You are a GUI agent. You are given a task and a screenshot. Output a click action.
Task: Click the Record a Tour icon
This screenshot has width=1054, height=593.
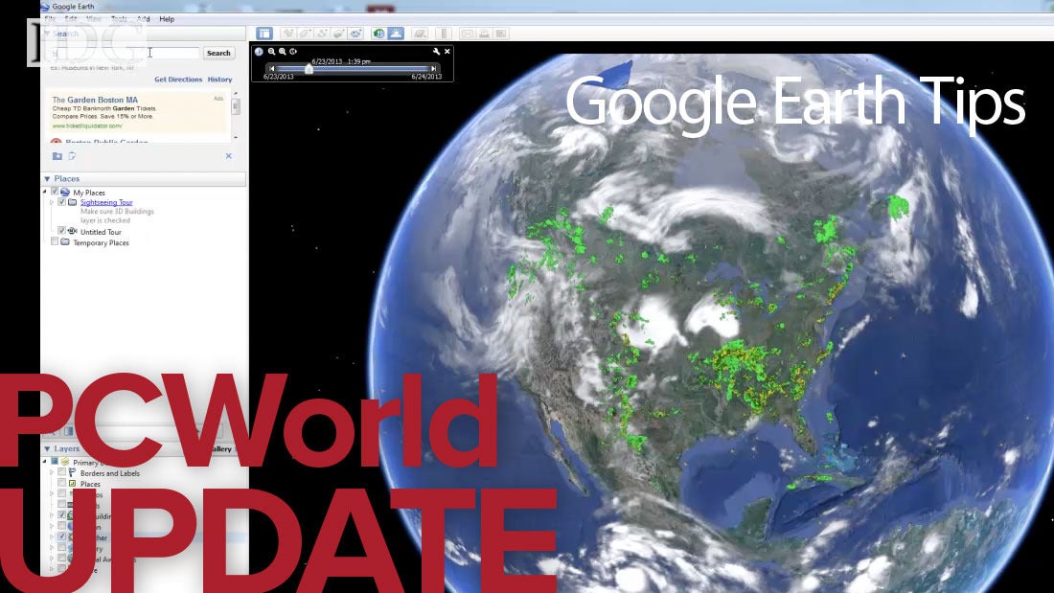tap(355, 34)
